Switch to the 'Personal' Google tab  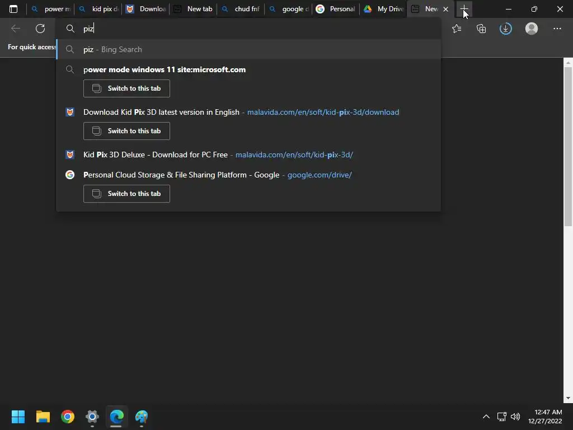click(336, 9)
